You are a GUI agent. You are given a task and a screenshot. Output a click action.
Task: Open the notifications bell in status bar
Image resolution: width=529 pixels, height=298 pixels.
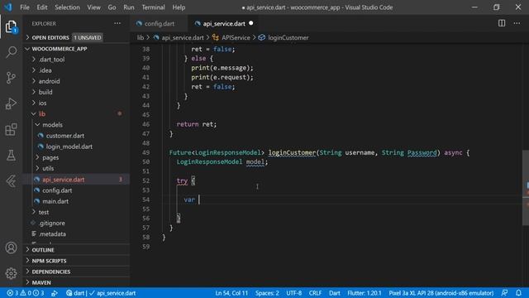(518, 293)
